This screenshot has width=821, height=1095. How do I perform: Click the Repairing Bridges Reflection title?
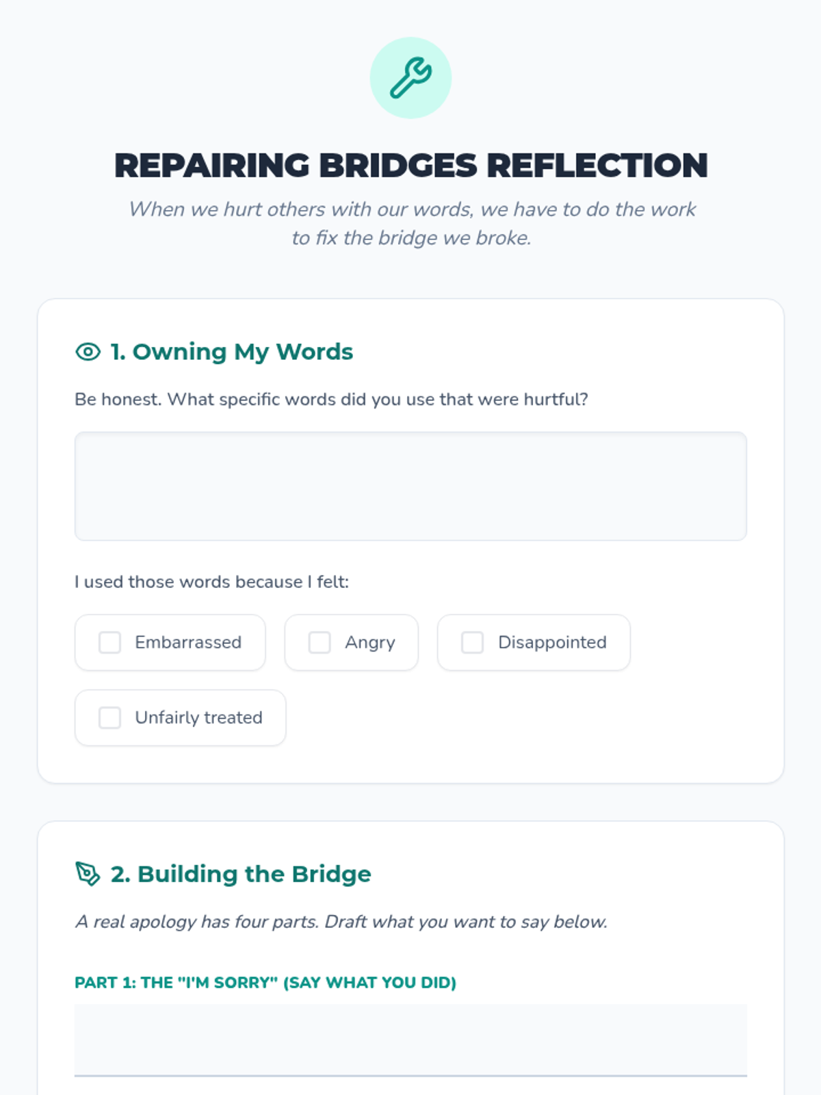[x=410, y=166]
